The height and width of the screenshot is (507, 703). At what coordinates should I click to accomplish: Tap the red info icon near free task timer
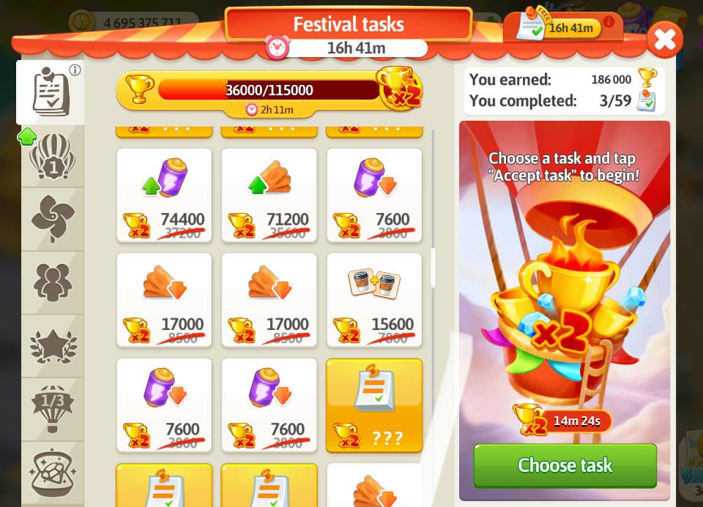(x=609, y=21)
